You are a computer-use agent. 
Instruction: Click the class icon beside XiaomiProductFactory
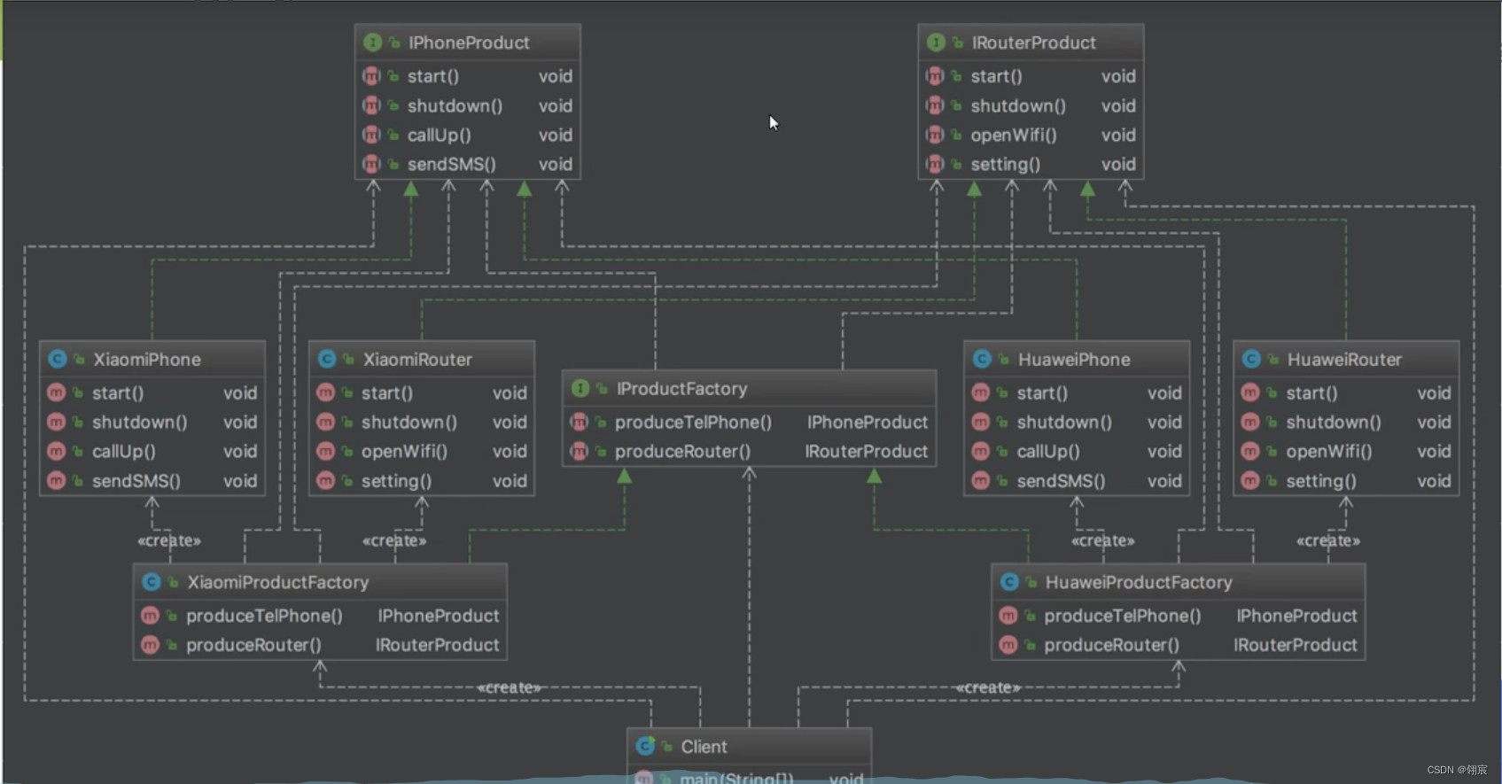(x=152, y=582)
